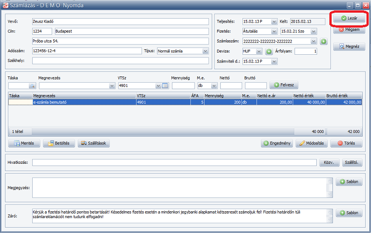
Task: Open the Teljesítés date dropdown
Action: pos(274,22)
